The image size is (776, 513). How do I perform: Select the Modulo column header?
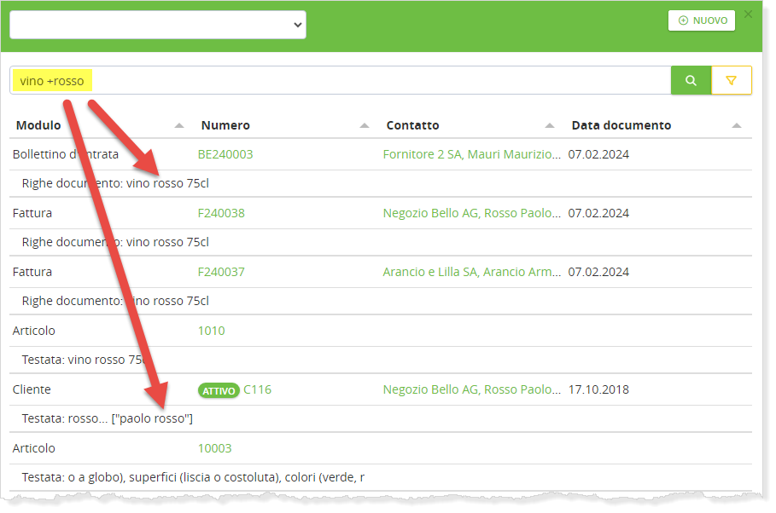click(x=38, y=125)
